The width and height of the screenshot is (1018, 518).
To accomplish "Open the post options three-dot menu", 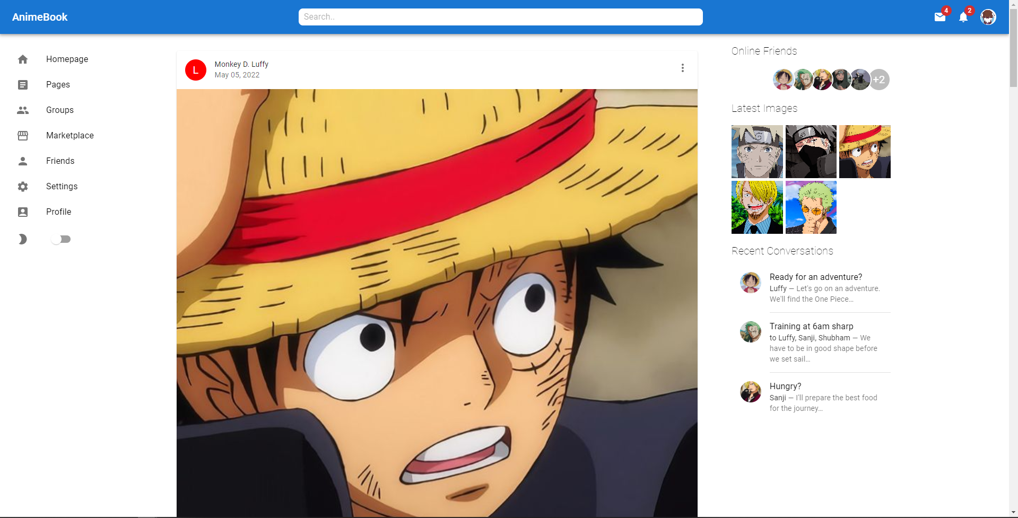I will click(x=683, y=68).
